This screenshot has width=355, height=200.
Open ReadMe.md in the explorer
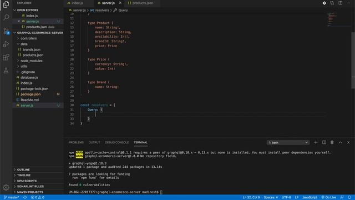pos(29,100)
